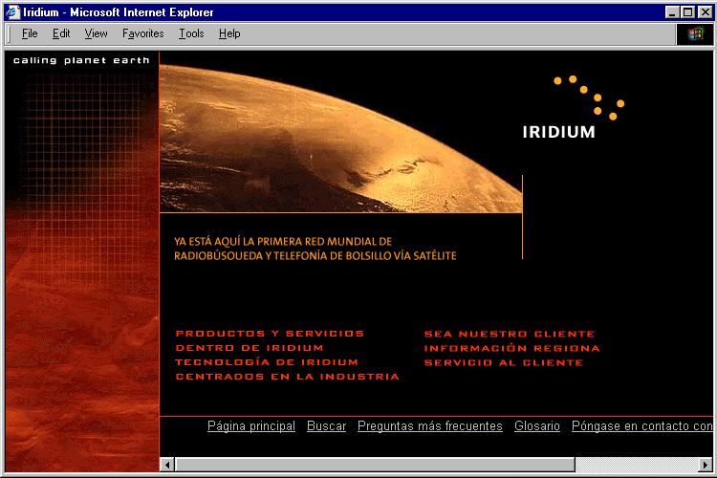The height and width of the screenshot is (478, 717).
Task: Open Información Regional link
Action: click(x=511, y=348)
